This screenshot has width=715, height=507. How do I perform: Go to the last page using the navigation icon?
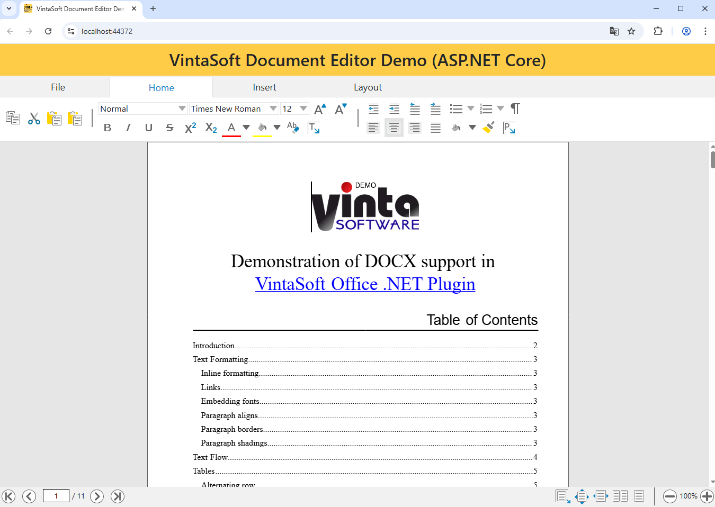[x=118, y=496]
